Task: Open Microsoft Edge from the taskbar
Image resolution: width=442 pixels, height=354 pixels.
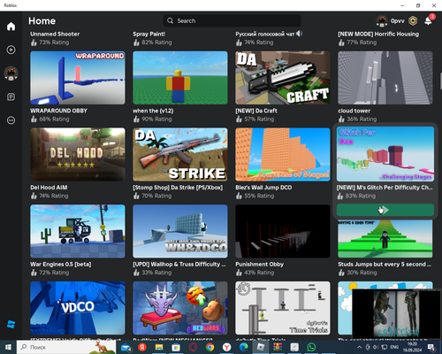Action: tap(243, 347)
